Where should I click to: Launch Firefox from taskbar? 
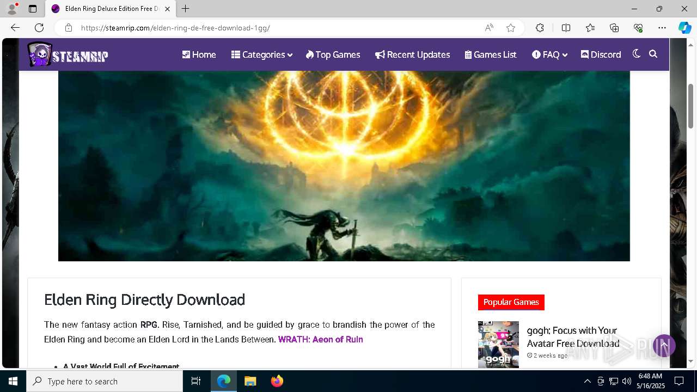pyautogui.click(x=277, y=381)
